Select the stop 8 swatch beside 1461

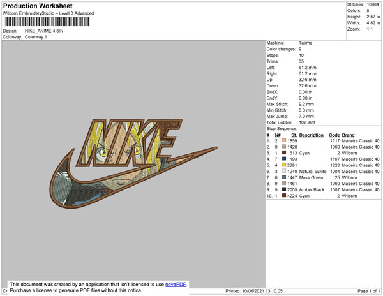tap(284, 183)
